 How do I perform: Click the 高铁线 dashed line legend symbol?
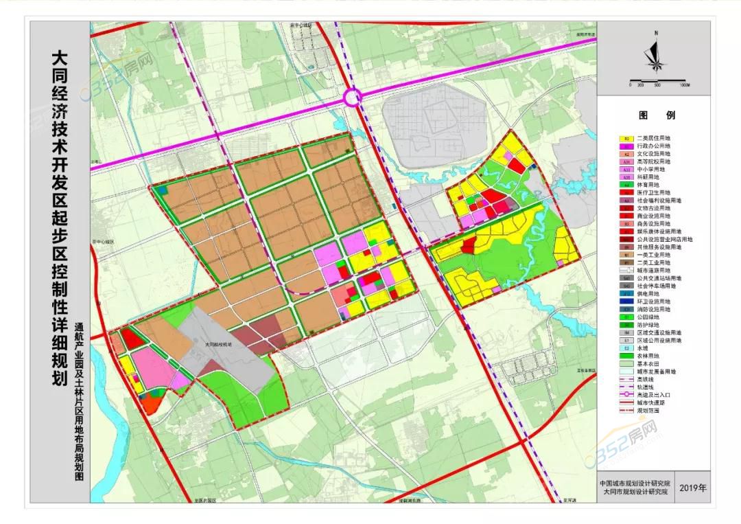[626, 378]
